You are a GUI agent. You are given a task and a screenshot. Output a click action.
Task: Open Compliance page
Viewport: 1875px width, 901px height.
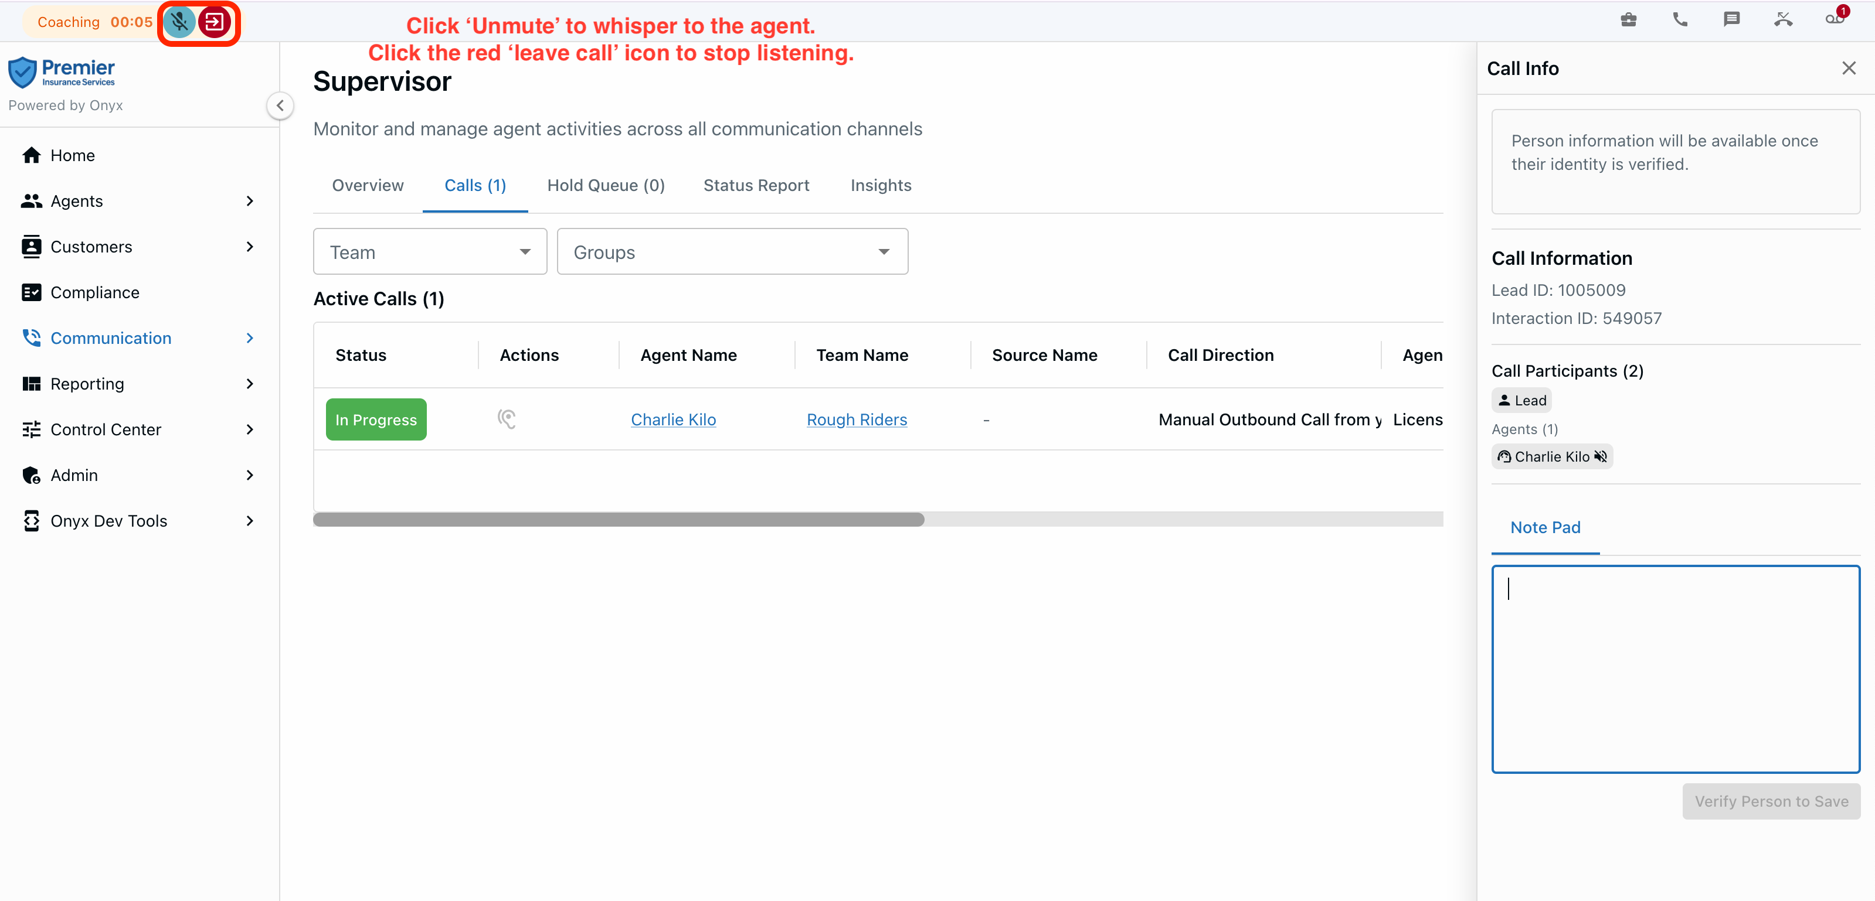[x=139, y=292]
